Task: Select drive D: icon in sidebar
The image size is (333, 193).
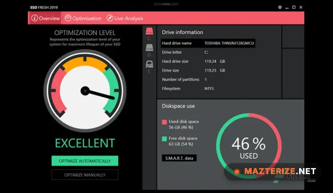Action: (149, 48)
